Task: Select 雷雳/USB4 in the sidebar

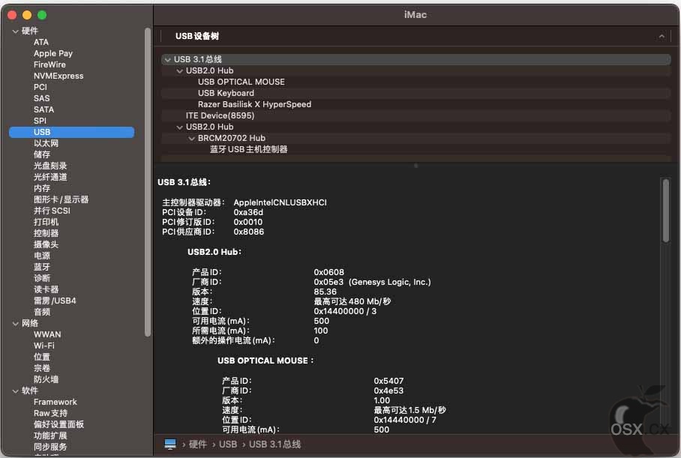Action: (55, 301)
